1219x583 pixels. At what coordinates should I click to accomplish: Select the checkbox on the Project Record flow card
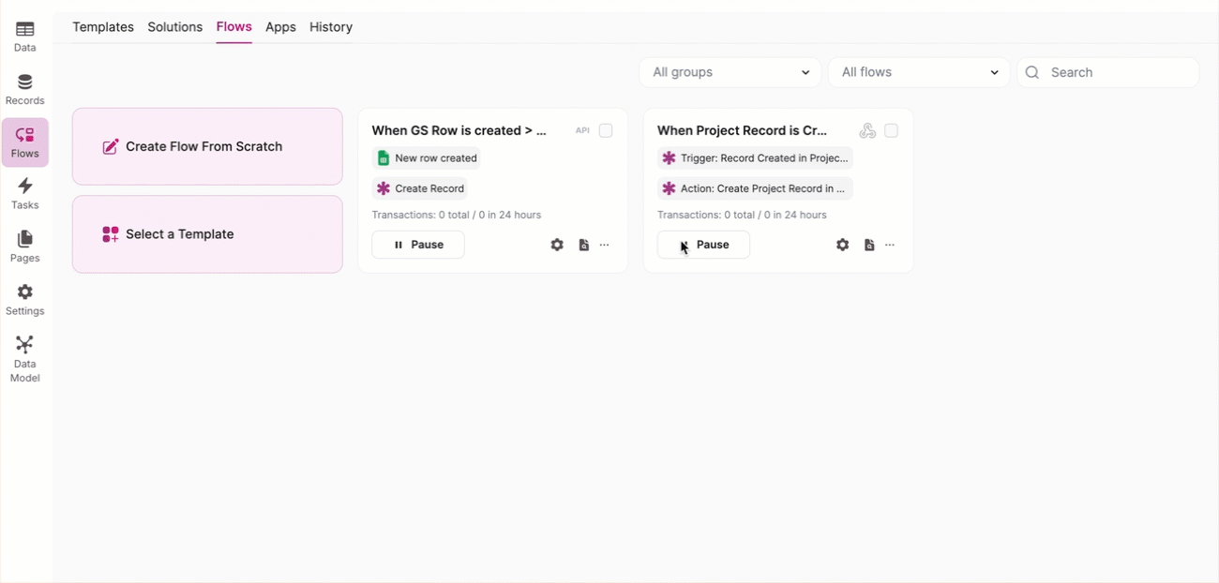(892, 130)
